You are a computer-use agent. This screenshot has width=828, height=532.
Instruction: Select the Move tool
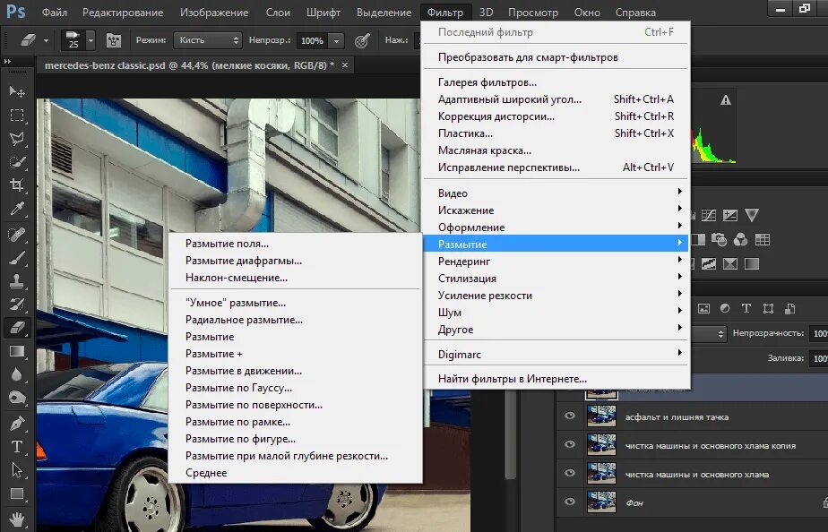(17, 92)
